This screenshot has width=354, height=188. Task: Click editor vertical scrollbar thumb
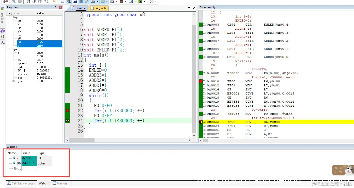(x=194, y=79)
